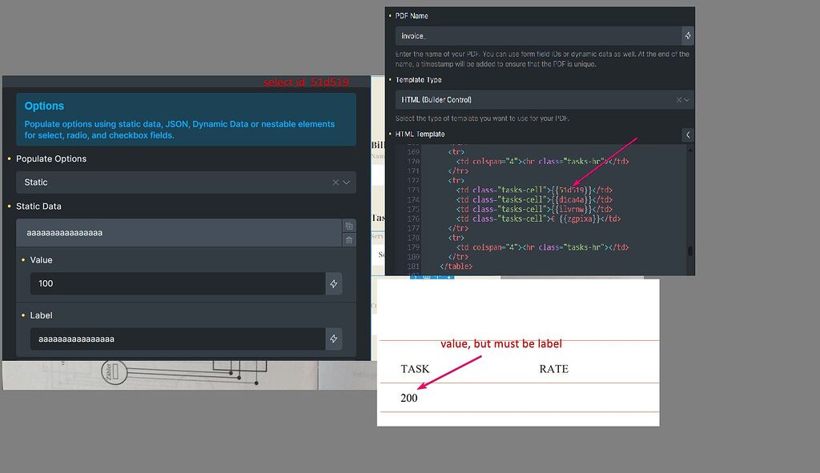Clear the Static selection using its X icon
This screenshot has height=473, width=820.
pyautogui.click(x=335, y=182)
